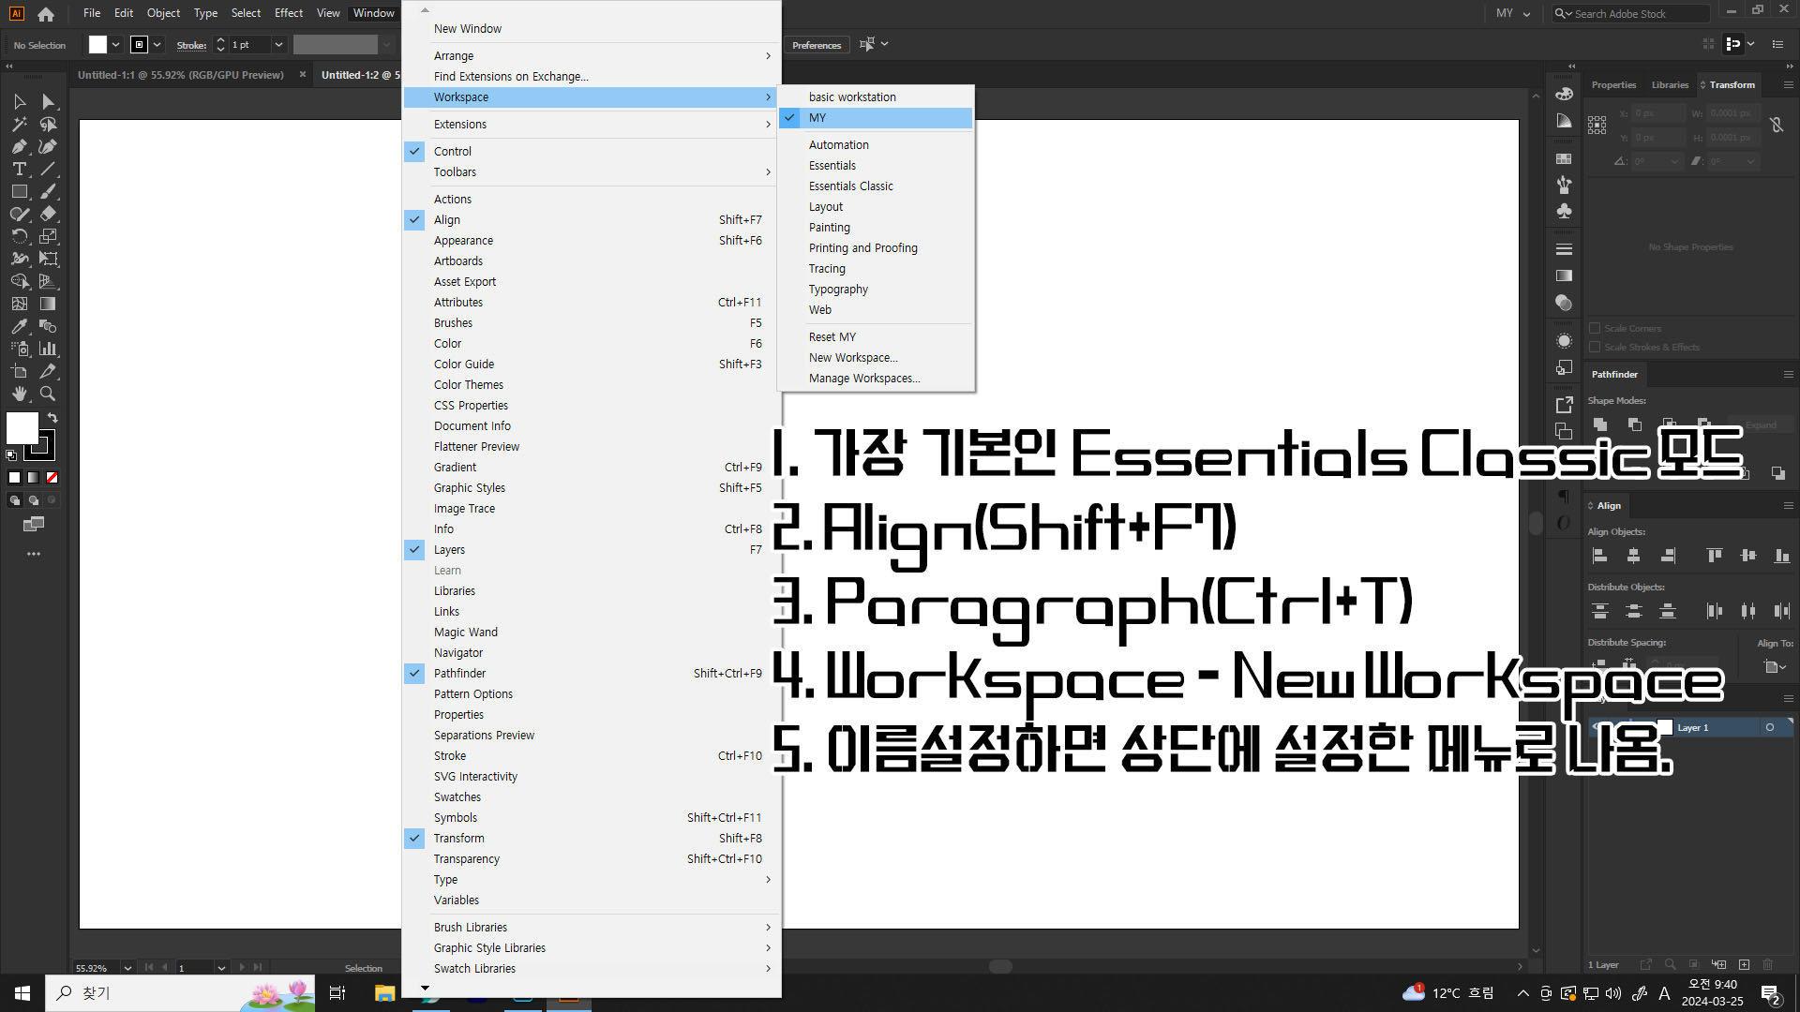Open the Align To dropdown
This screenshot has width=1800, height=1012.
pyautogui.click(x=1775, y=667)
